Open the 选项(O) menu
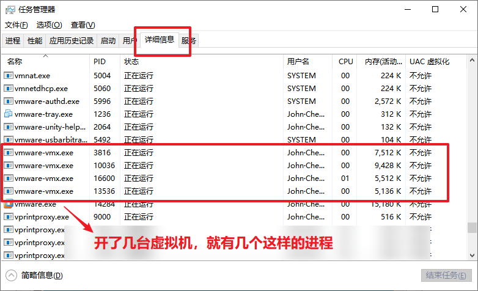 pyautogui.click(x=49, y=25)
